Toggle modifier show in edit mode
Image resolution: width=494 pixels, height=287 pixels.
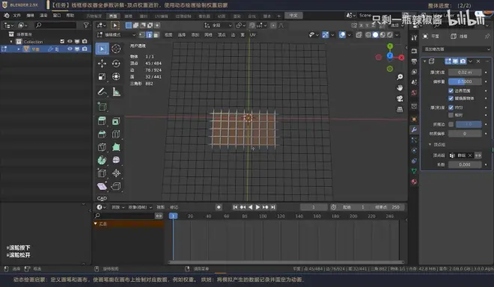click(x=448, y=61)
